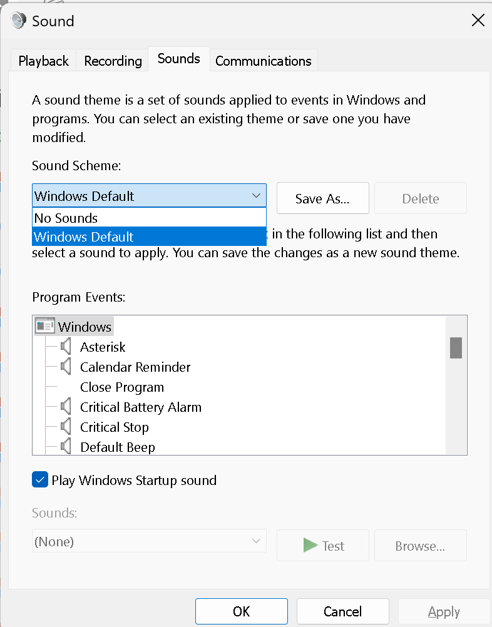492x627 pixels.
Task: Click the speaker icon beside Default Beep
Action: pos(66,446)
